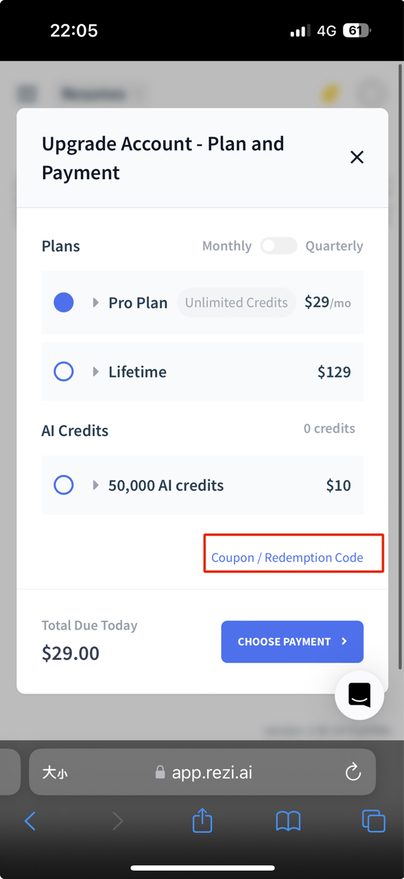This screenshot has width=404, height=879.
Task: Tap the Safari back arrow
Action: point(30,821)
